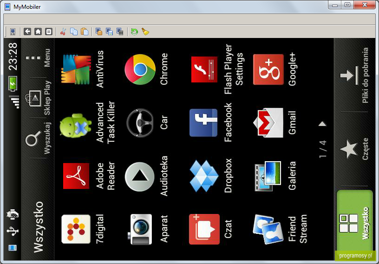Image resolution: width=379 pixels, height=264 pixels.
Task: Click the Paste clipboard toolbar icon
Action: coord(85,31)
